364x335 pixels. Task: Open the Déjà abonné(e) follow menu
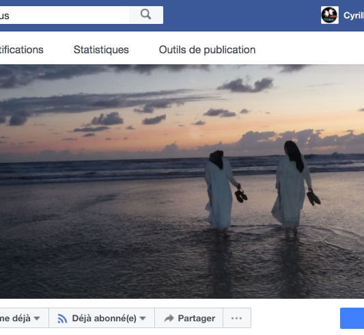tap(102, 318)
